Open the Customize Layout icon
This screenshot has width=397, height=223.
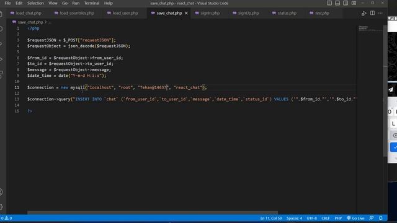(x=354, y=3)
